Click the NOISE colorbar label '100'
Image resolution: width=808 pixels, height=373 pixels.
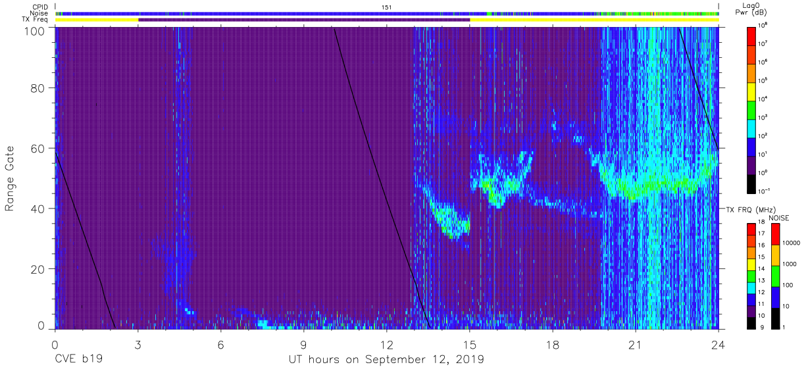pos(788,285)
